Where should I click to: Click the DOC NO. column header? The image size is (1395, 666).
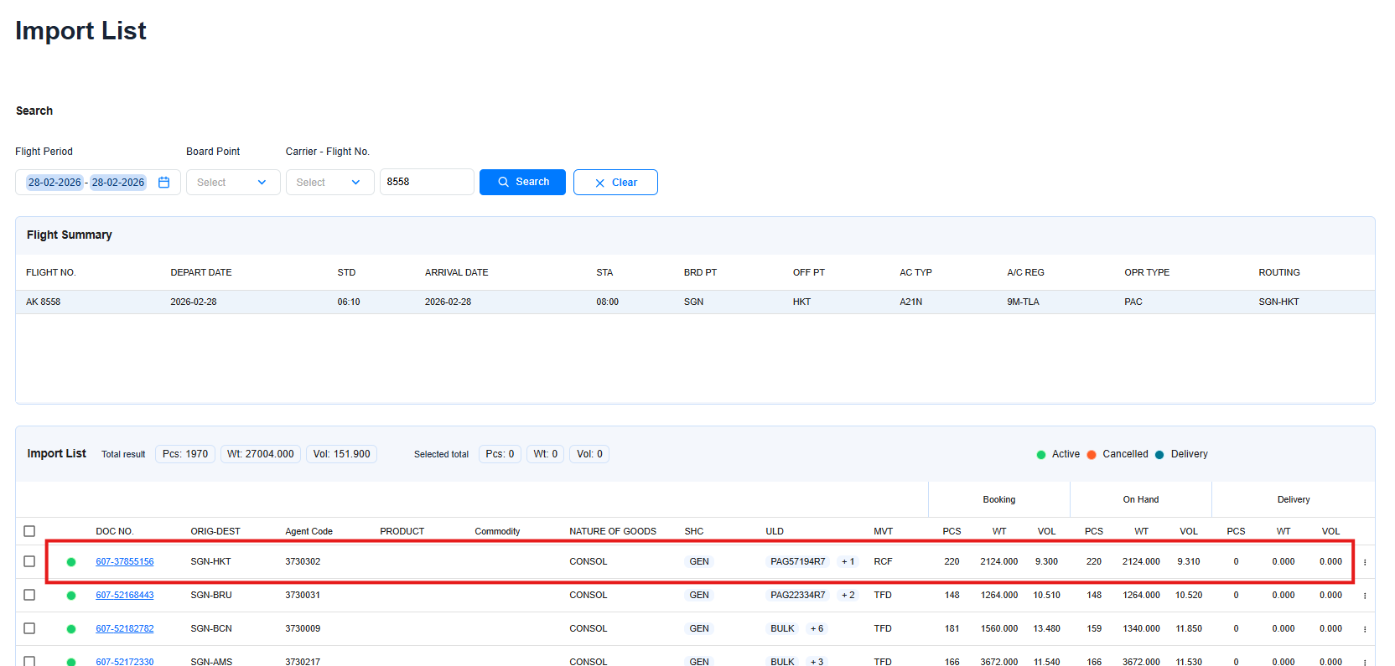pyautogui.click(x=115, y=531)
